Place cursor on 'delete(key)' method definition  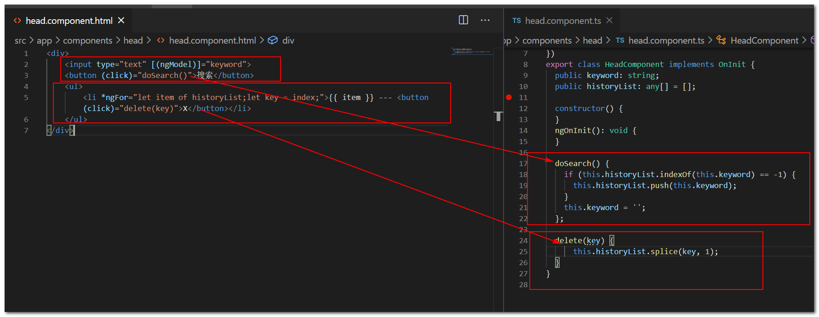click(x=579, y=240)
